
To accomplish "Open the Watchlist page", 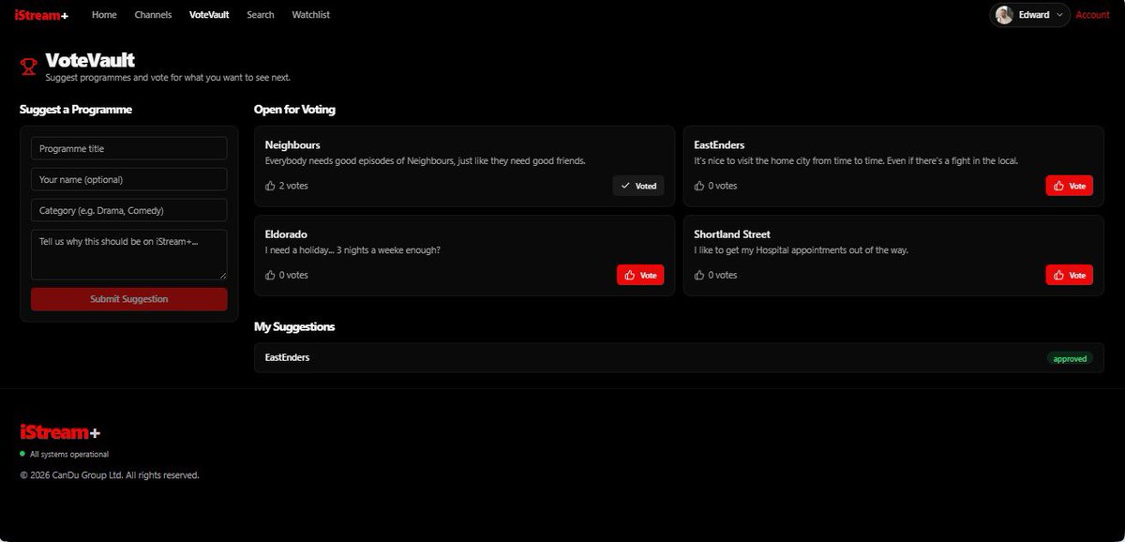I will (x=311, y=15).
